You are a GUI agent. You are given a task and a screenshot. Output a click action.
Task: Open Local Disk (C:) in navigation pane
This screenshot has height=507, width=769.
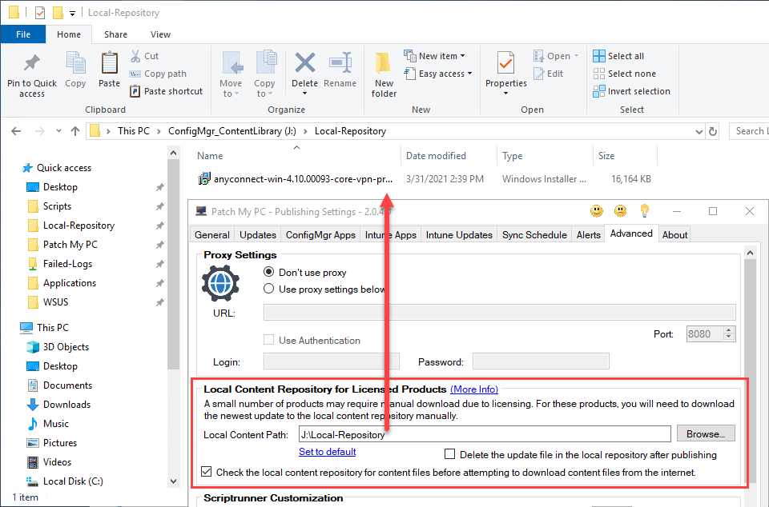(73, 481)
